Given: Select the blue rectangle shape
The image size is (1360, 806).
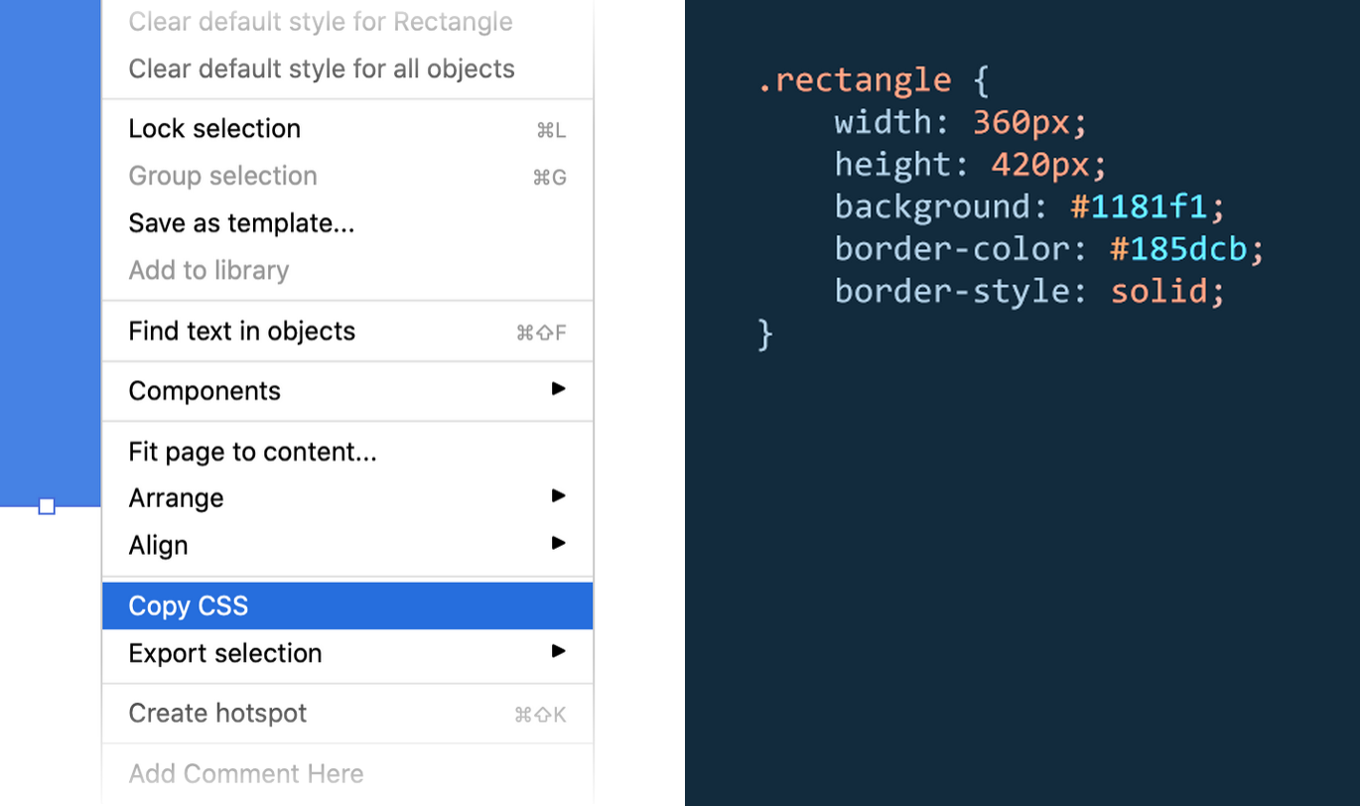Looking at the screenshot, I should [50, 248].
